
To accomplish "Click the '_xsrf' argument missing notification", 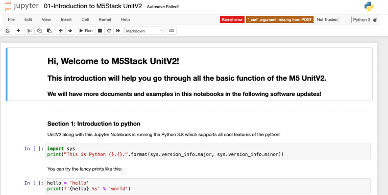I will [x=280, y=19].
